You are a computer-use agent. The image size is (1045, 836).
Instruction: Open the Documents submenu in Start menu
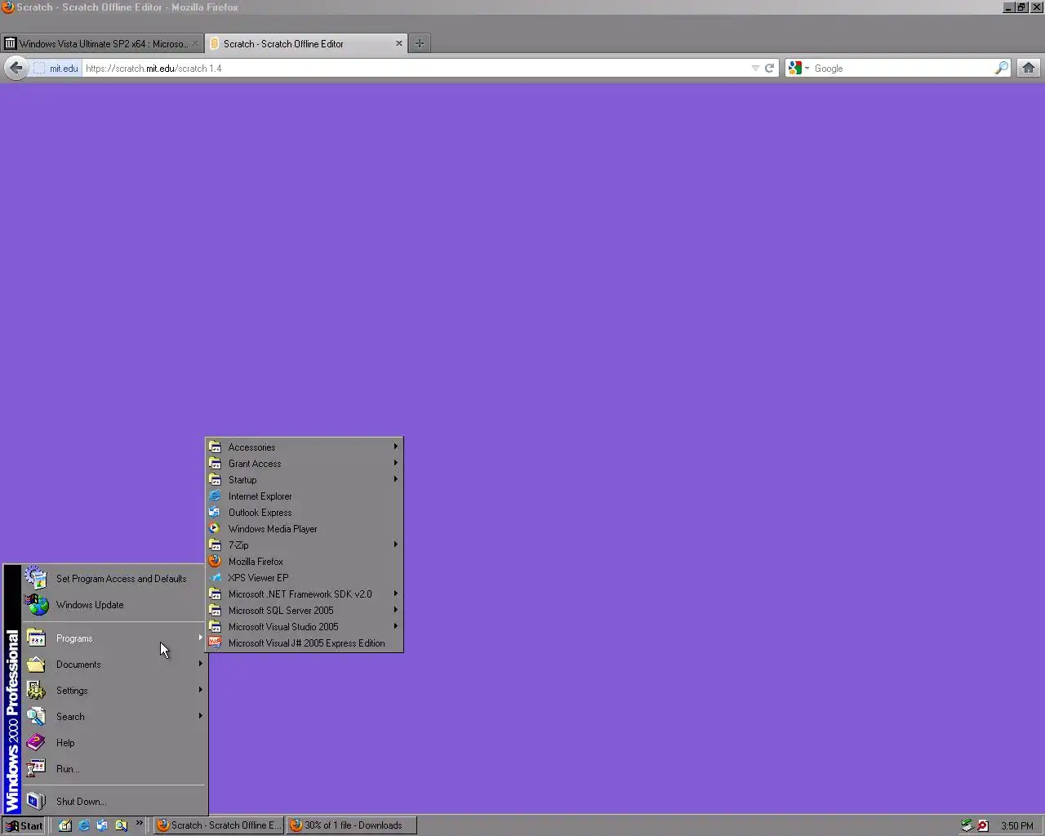pos(113,665)
